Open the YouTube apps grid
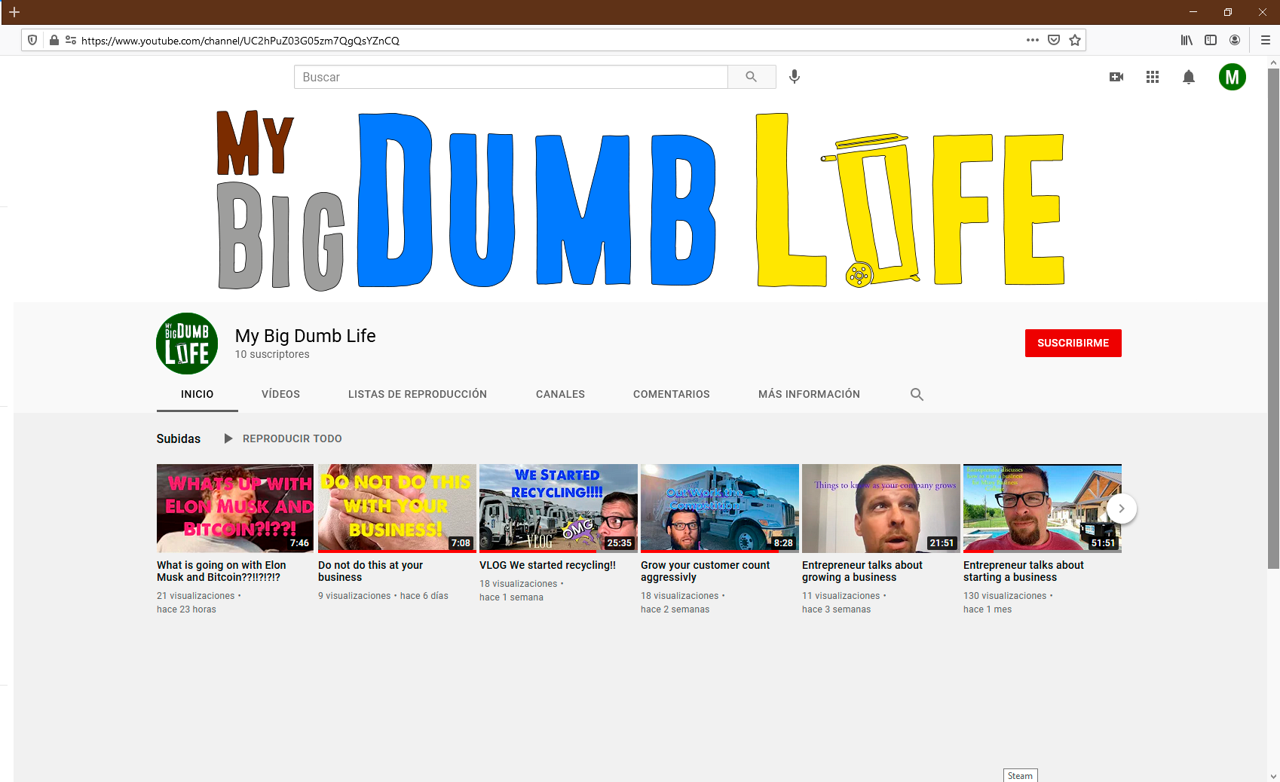Screen dimensions: 1280x782 coord(1153,77)
